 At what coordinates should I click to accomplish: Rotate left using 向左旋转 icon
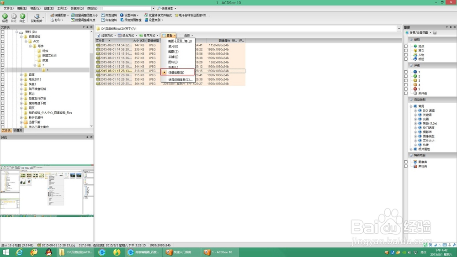click(x=109, y=15)
